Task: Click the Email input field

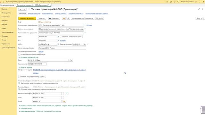Action: coord(47,101)
